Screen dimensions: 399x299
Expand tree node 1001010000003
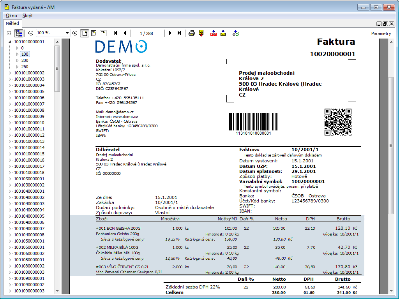(x=10, y=79)
